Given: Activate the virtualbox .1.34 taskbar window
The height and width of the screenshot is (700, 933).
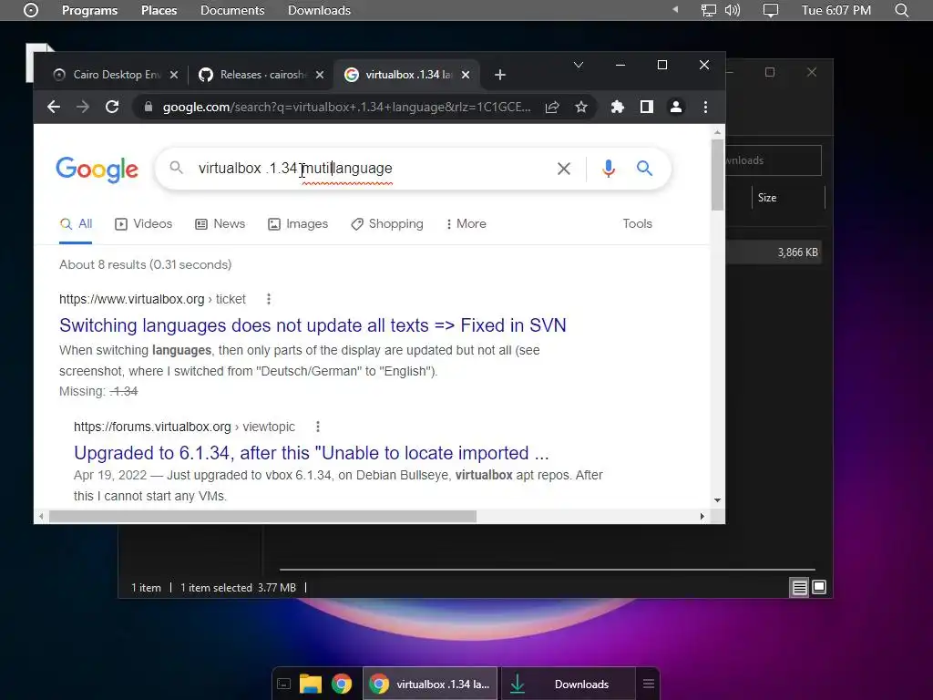Looking at the screenshot, I should (x=430, y=684).
